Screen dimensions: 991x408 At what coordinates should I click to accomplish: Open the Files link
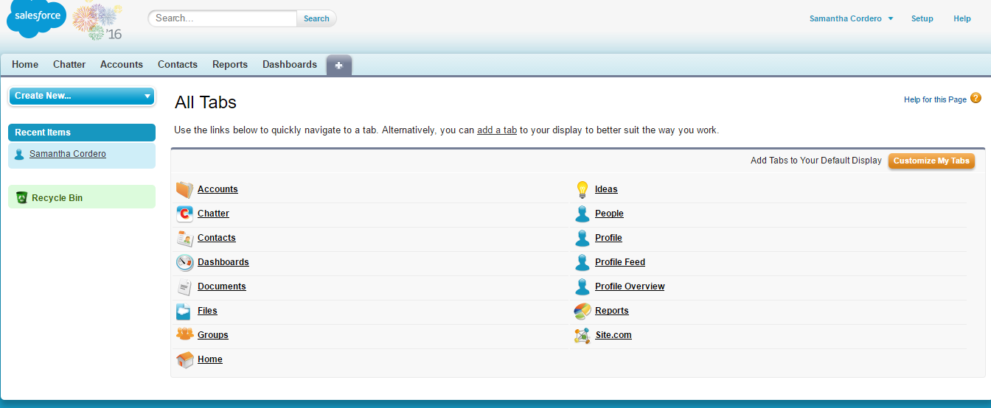pos(207,311)
